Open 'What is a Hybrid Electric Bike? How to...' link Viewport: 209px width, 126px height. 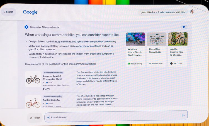[135, 52]
